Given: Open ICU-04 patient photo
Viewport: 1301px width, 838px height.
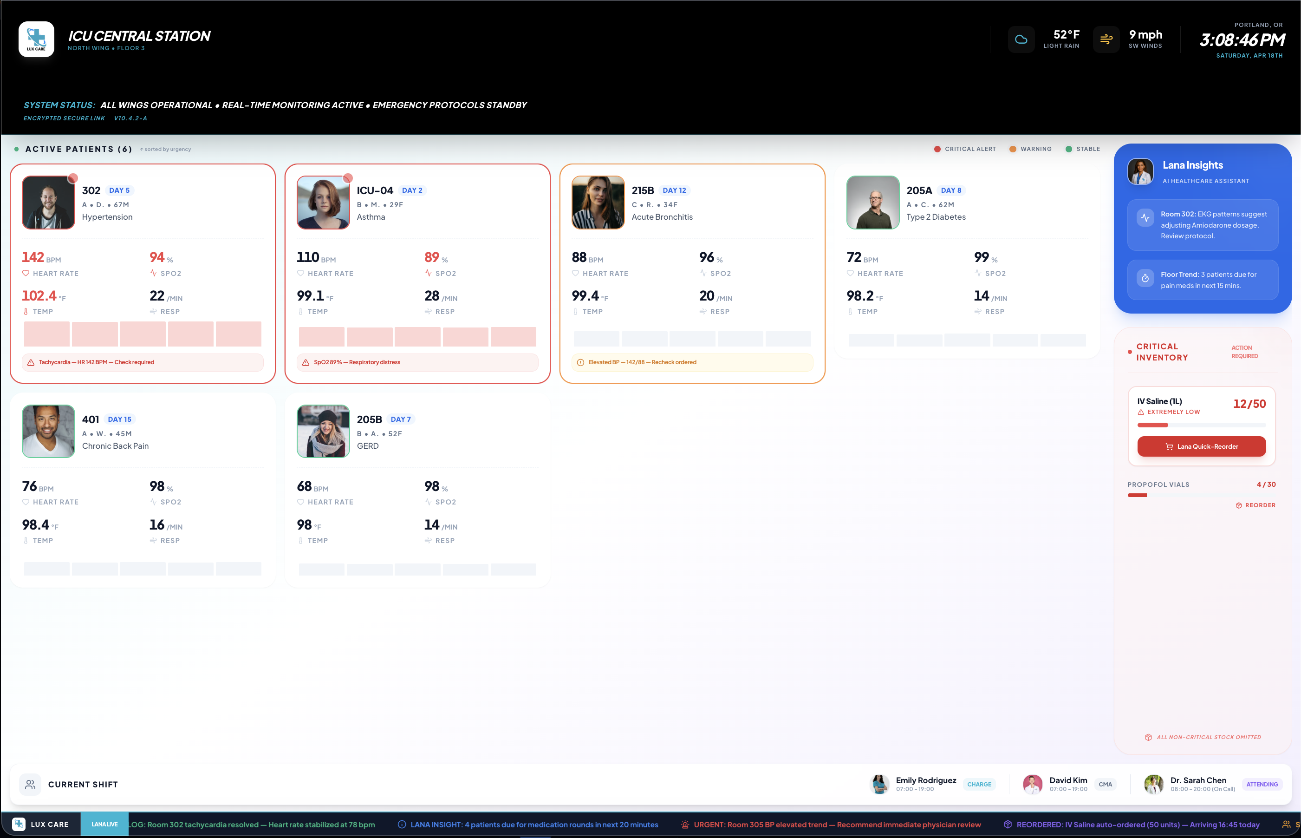Looking at the screenshot, I should point(323,203).
